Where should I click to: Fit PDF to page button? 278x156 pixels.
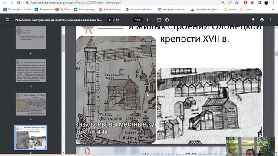point(159,20)
